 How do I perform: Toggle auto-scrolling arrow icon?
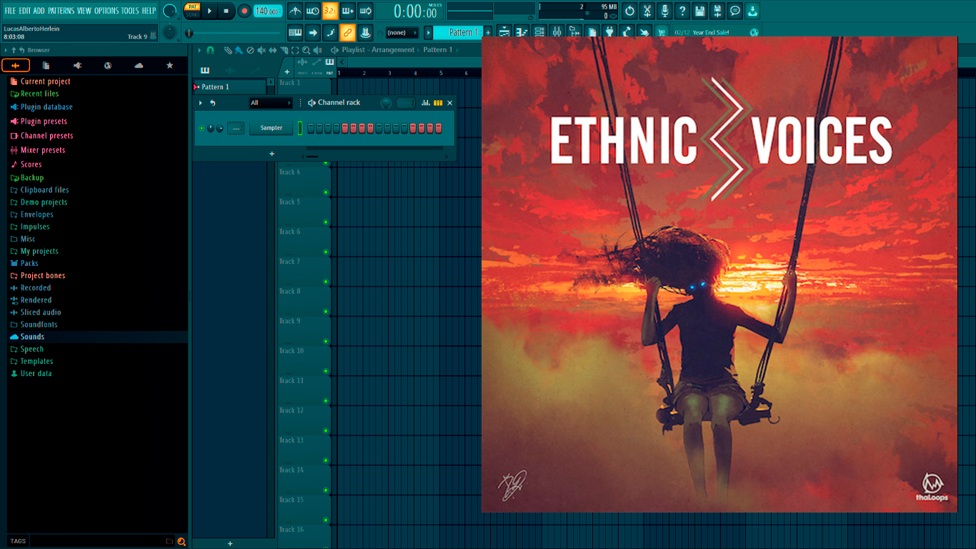[x=313, y=32]
